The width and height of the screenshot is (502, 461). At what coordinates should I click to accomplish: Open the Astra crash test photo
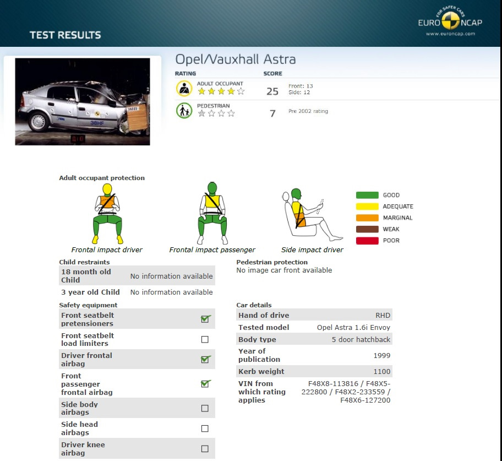point(82,101)
